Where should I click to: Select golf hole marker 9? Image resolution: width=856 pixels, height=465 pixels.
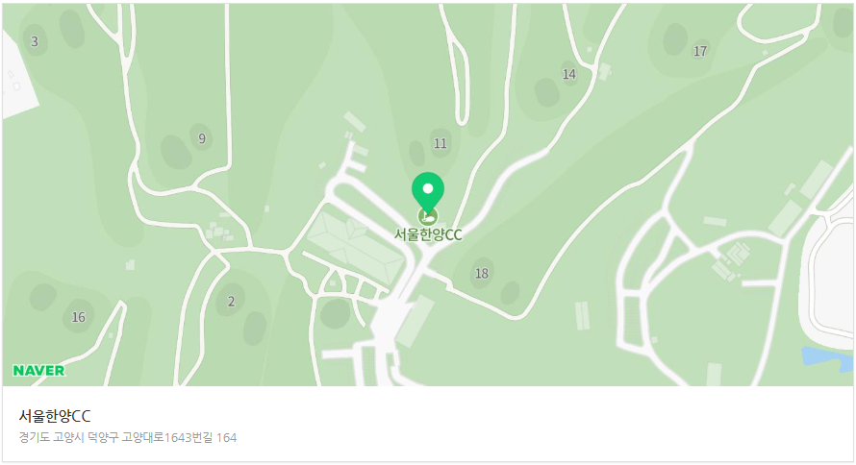(x=202, y=138)
